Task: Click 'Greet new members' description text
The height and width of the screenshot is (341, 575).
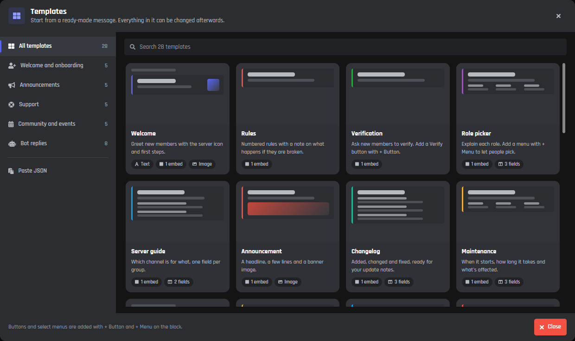Action: point(177,148)
